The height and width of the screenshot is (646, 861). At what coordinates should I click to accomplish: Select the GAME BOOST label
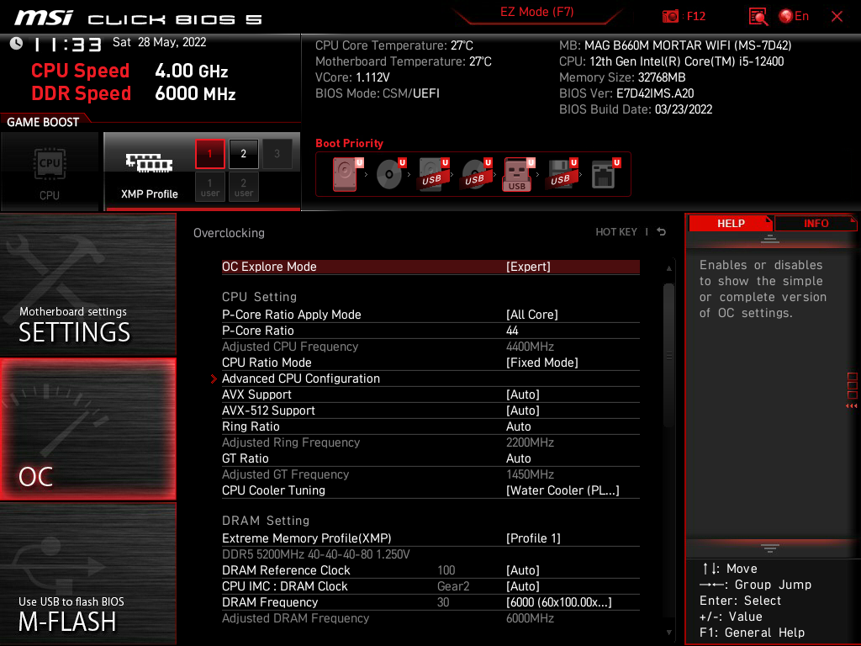pos(43,122)
